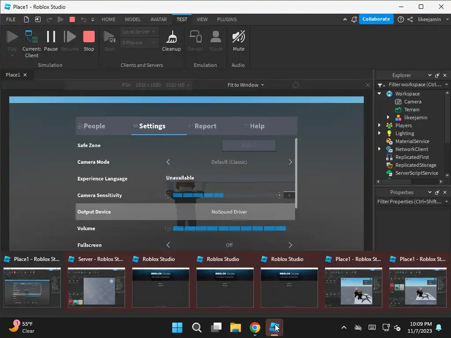This screenshot has height=338, width=451.
Task: Open the PS4 device resolution dropdown
Action: click(x=155, y=85)
